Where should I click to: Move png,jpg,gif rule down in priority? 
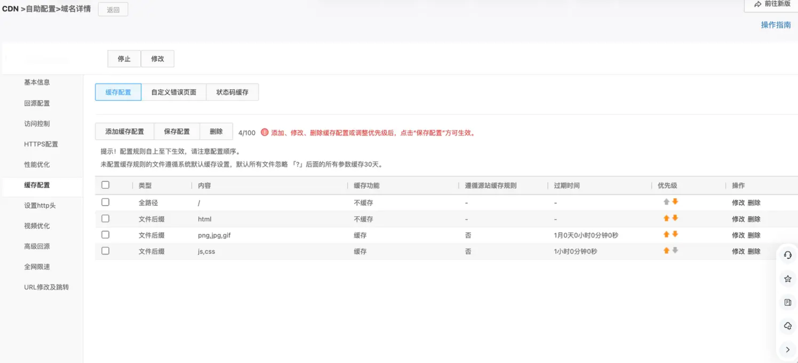tap(675, 234)
